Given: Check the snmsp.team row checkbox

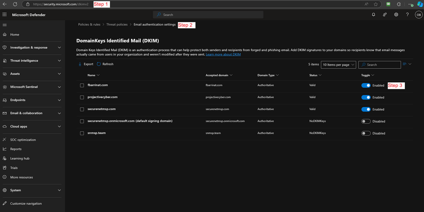Looking at the screenshot, I should pyautogui.click(x=82, y=133).
